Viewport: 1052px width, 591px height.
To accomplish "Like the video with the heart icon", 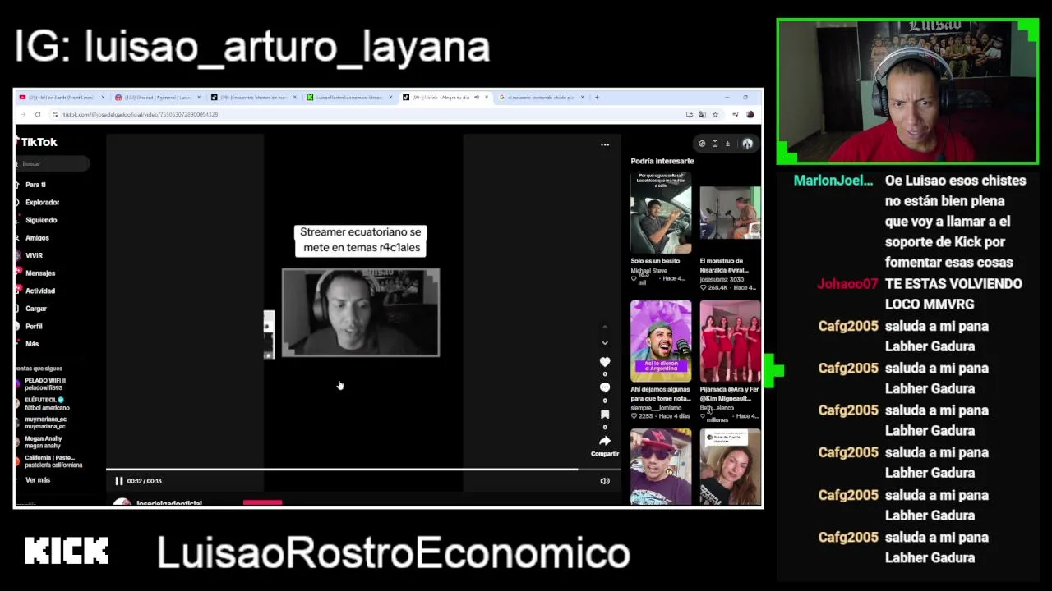I will click(x=605, y=362).
